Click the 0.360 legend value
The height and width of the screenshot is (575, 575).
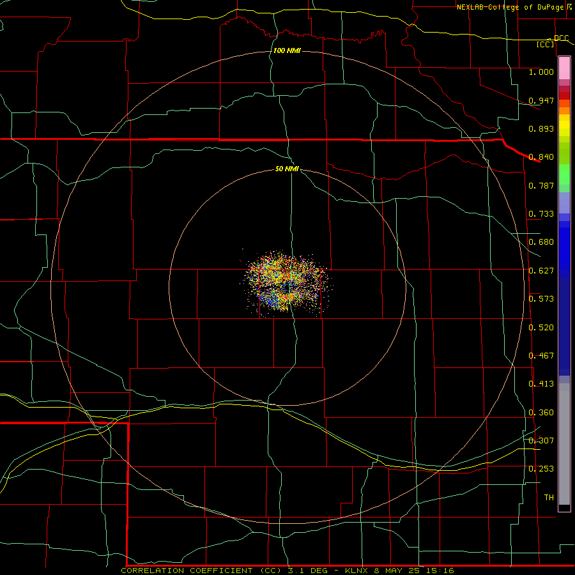click(x=541, y=413)
